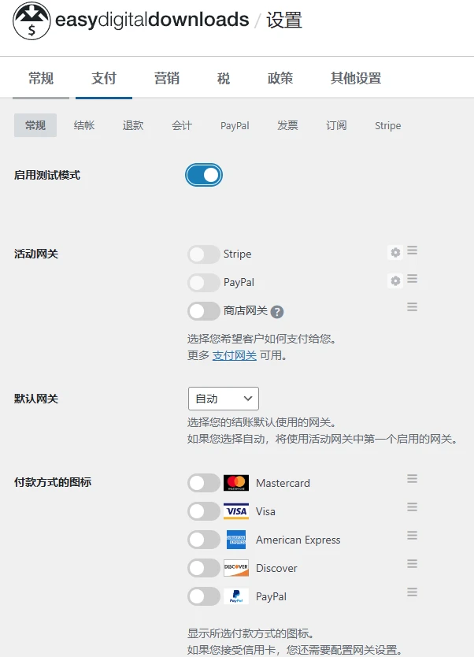The height and width of the screenshot is (657, 474).
Task: Click the 启用测试模式 label
Action: coord(47,175)
